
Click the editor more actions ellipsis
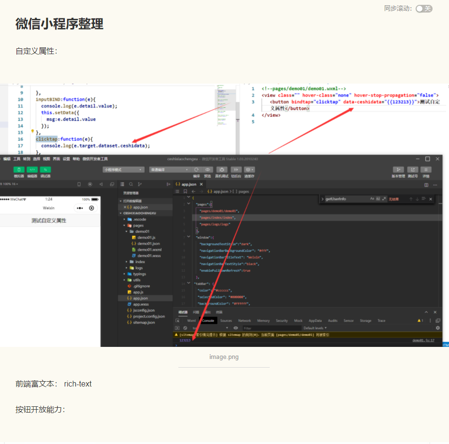[x=435, y=185]
